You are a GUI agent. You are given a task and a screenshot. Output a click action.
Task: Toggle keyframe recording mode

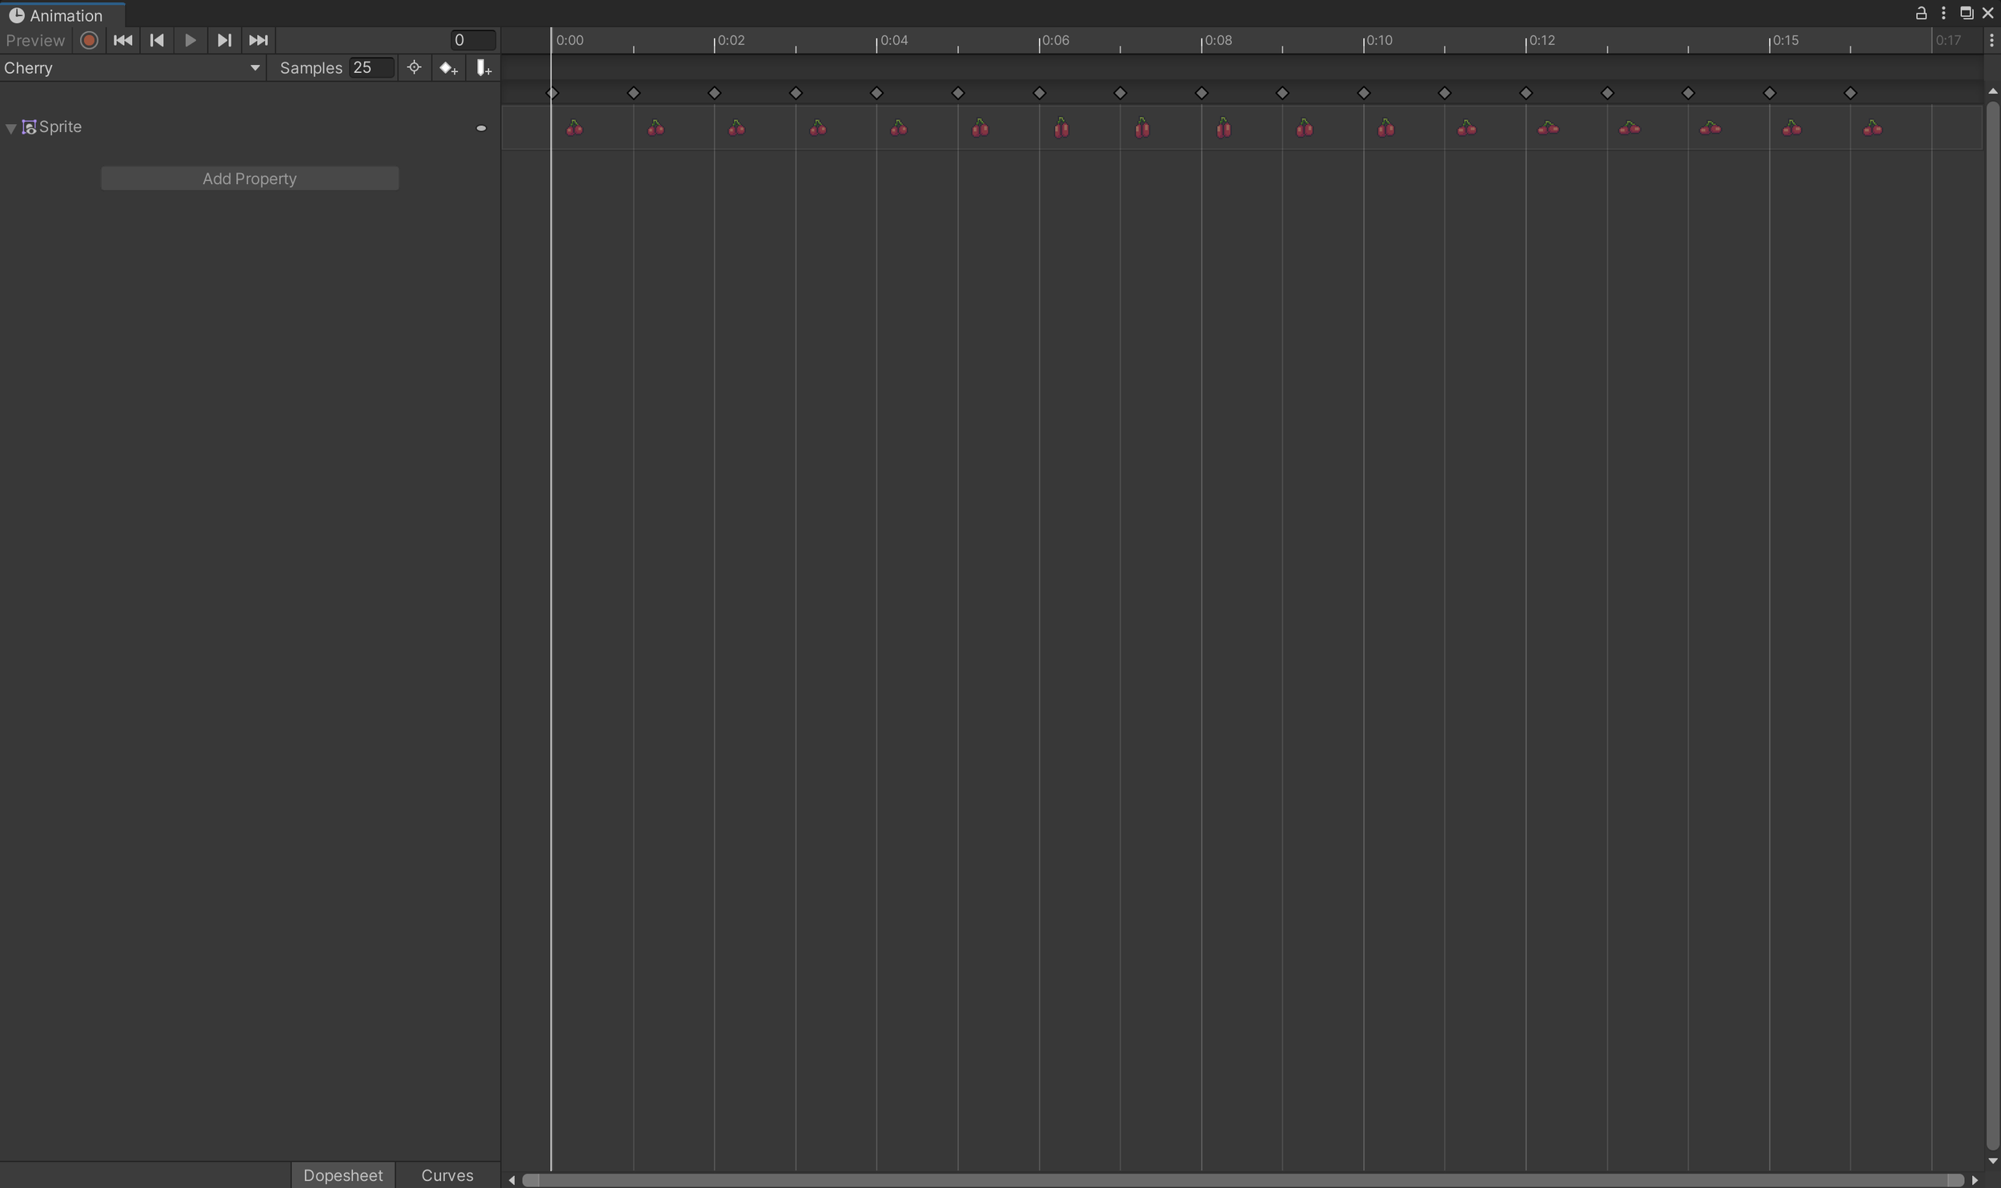point(89,40)
